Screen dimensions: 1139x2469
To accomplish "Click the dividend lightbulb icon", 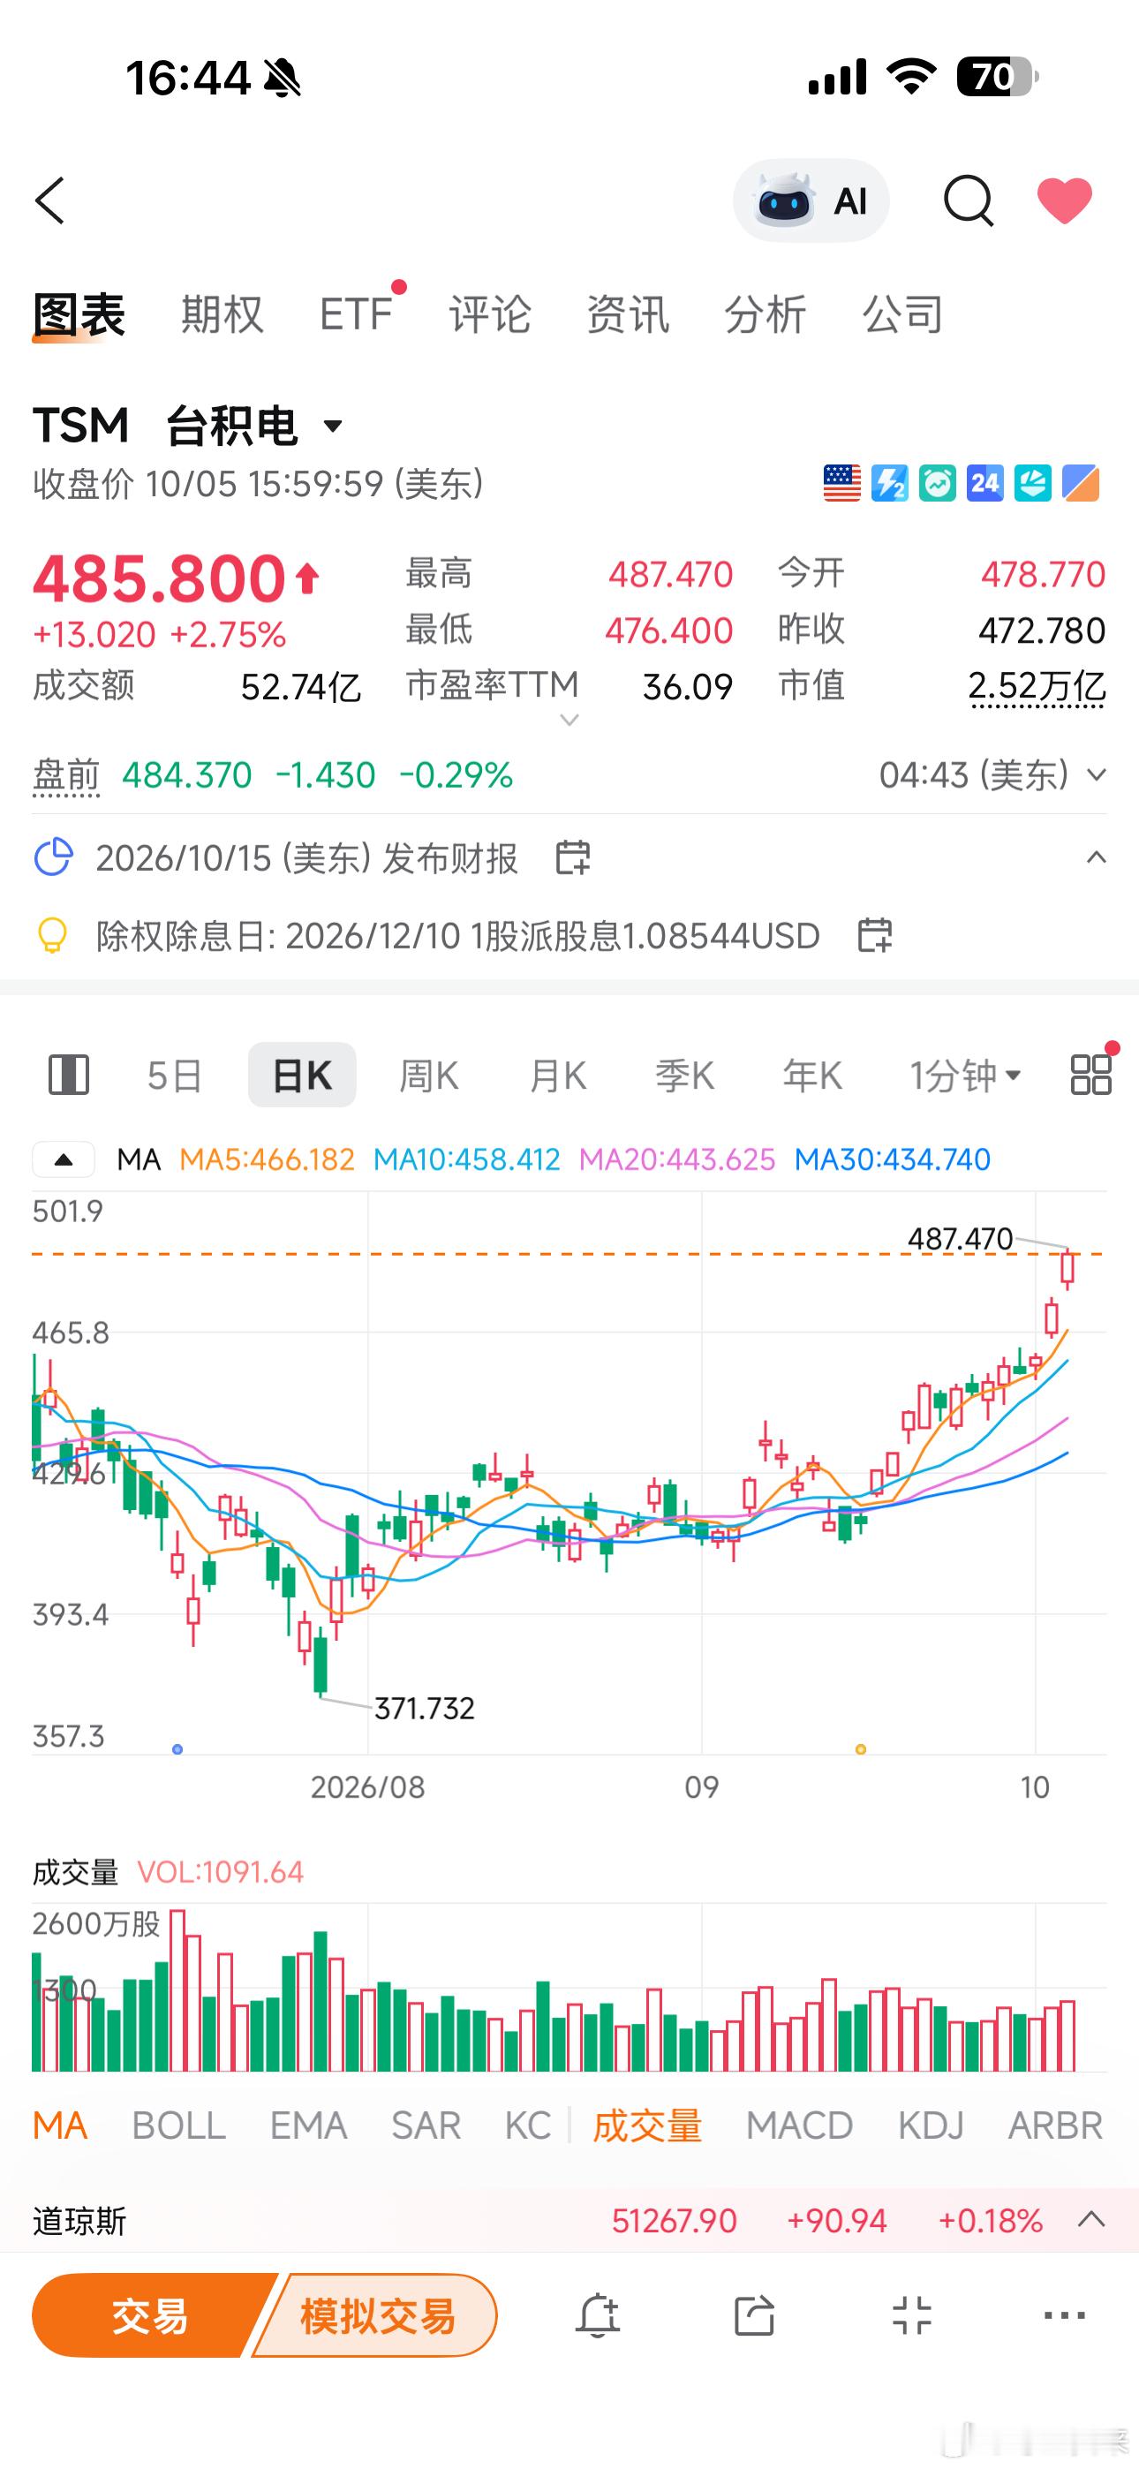I will (52, 934).
